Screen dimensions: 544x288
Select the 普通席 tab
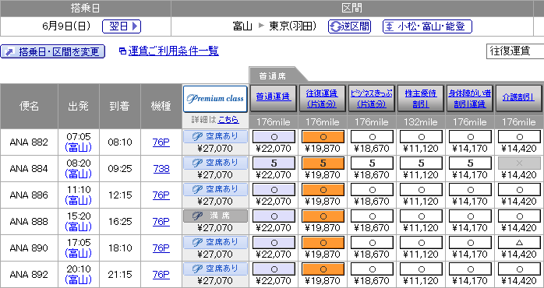coord(272,76)
